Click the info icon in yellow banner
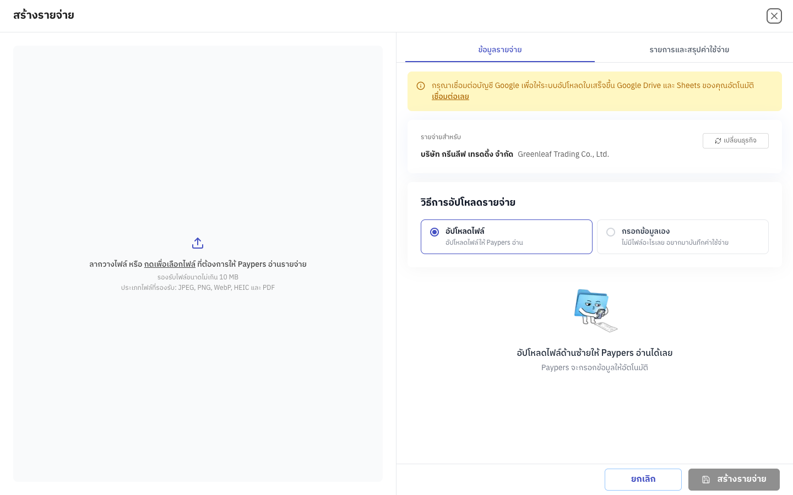Screen dimensions: 793x495 (421, 86)
